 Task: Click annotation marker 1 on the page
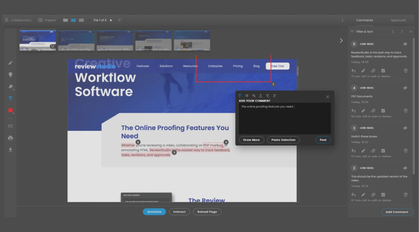[273, 84]
